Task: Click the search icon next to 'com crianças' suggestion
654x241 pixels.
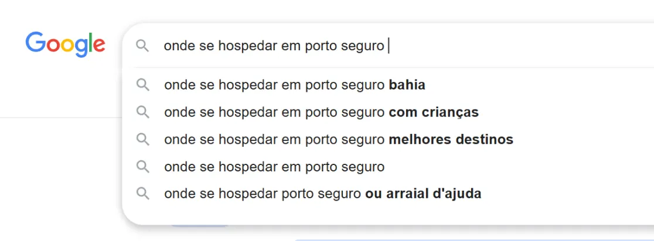Action: pyautogui.click(x=142, y=112)
